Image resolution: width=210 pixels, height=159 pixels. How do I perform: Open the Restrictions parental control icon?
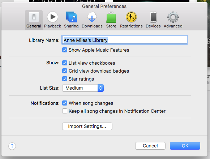pyautogui.click(x=131, y=17)
